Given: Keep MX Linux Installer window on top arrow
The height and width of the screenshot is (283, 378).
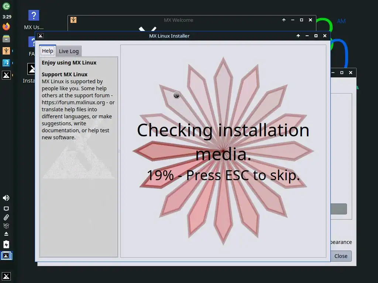Looking at the screenshot, I should 298,36.
